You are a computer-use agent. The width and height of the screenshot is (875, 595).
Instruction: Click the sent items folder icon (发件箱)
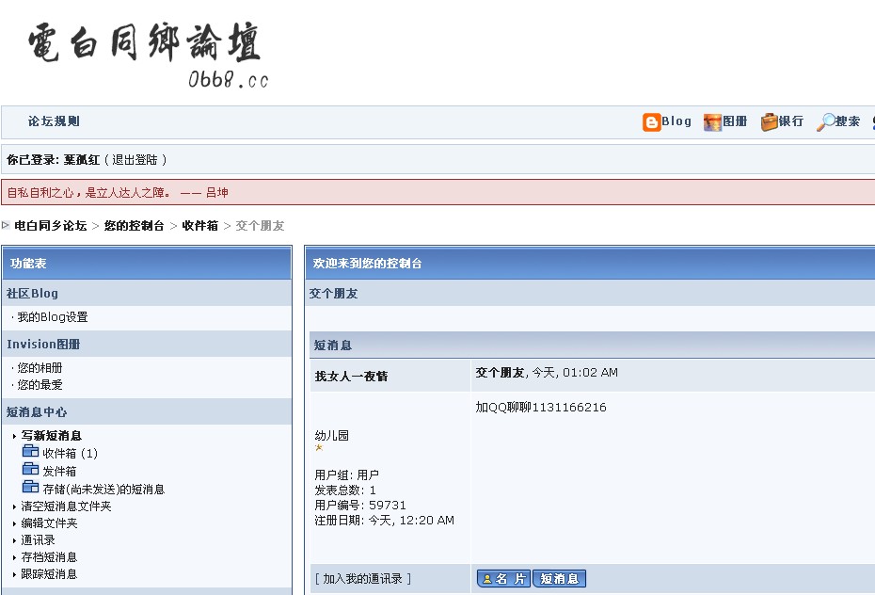31,471
